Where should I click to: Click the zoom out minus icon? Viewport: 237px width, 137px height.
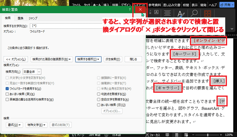[x=193, y=135]
